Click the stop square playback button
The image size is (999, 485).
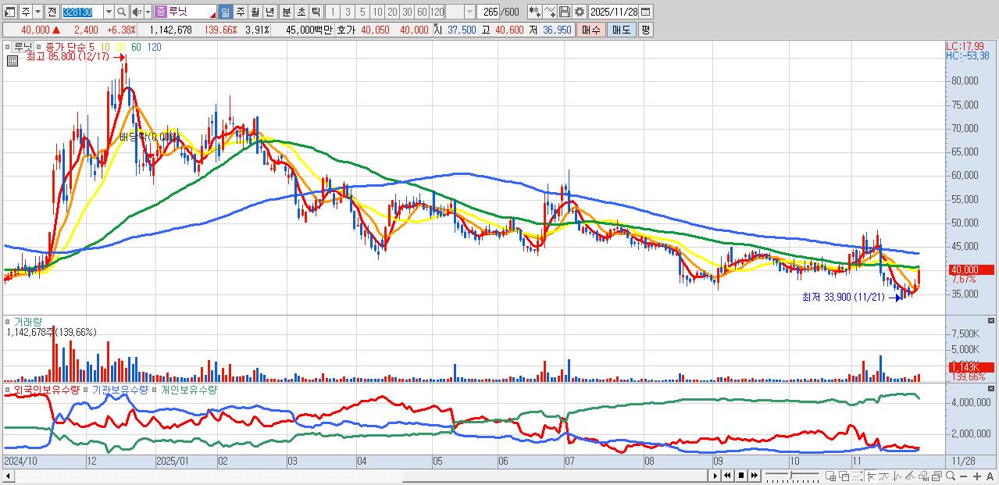point(741,476)
